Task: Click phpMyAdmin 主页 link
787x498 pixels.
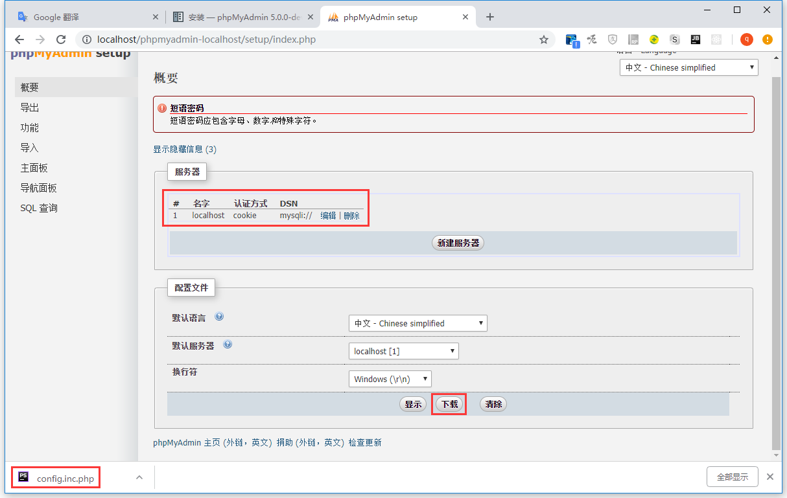Action: [187, 443]
